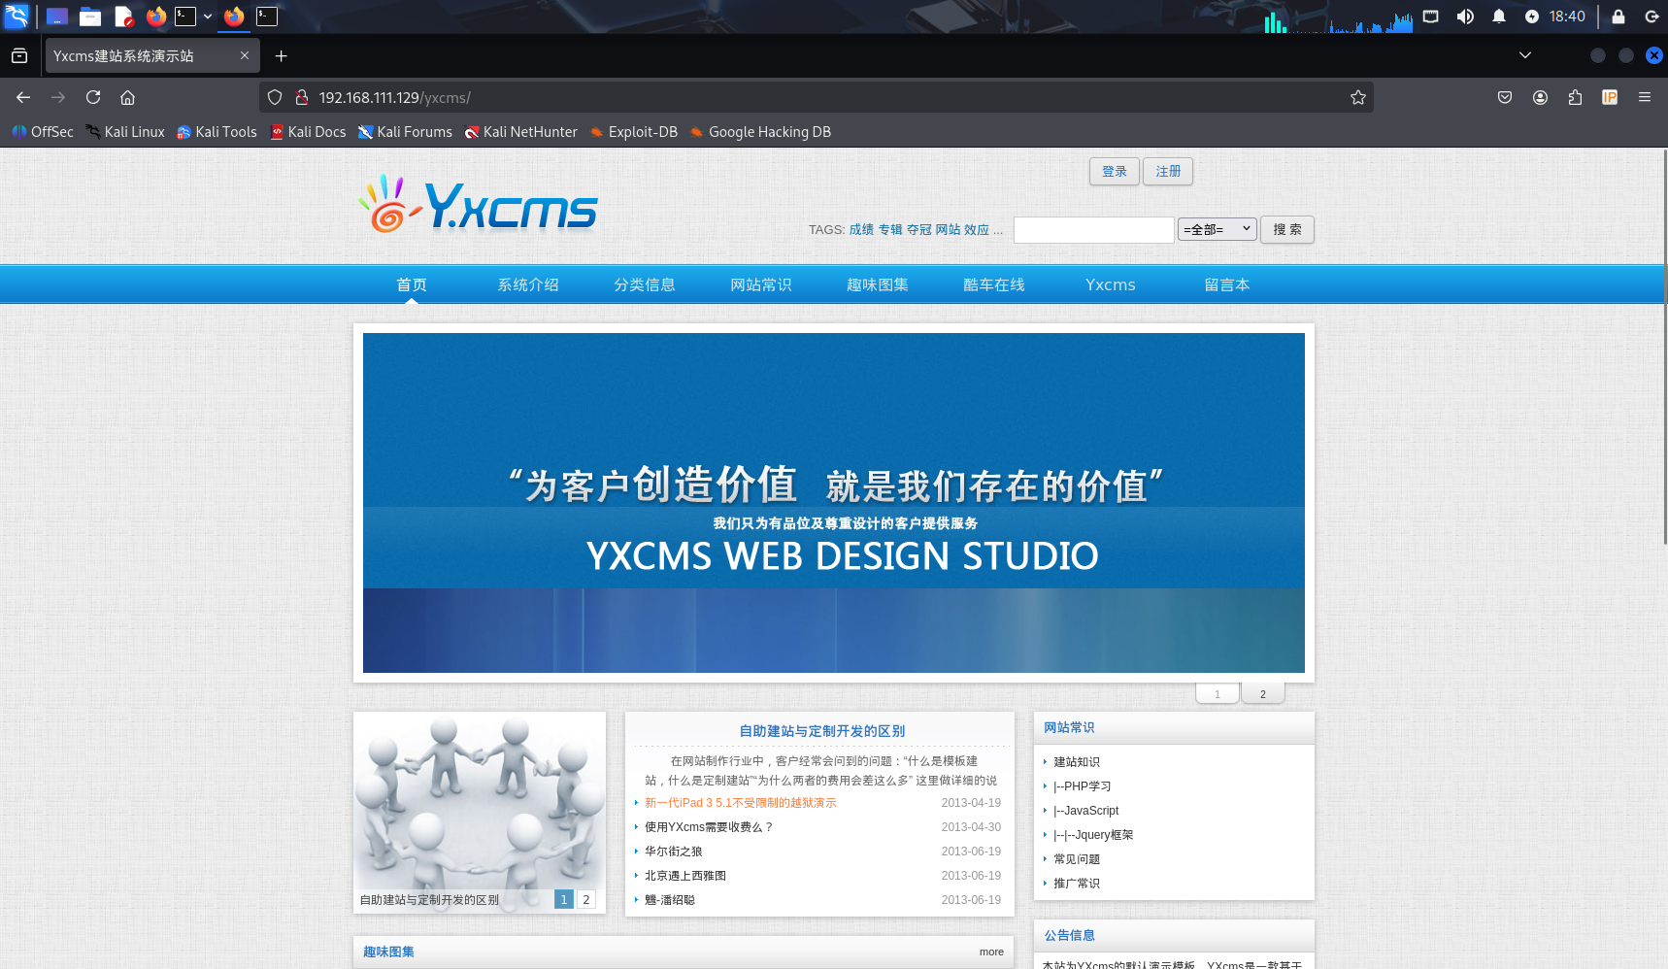Click the 搜 索 search button
Image resolution: width=1668 pixels, height=969 pixels.
pyautogui.click(x=1287, y=229)
